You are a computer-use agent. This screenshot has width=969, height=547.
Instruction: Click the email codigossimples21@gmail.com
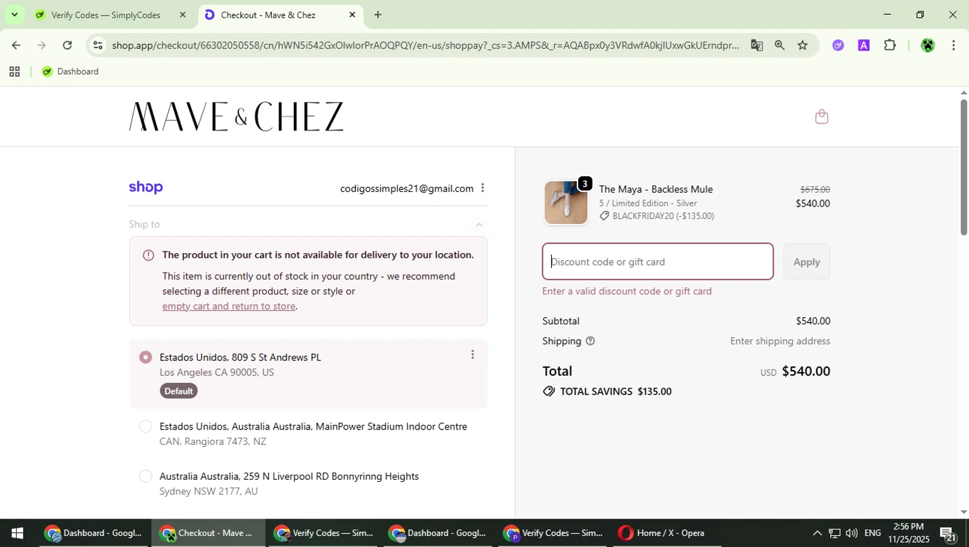tap(406, 189)
